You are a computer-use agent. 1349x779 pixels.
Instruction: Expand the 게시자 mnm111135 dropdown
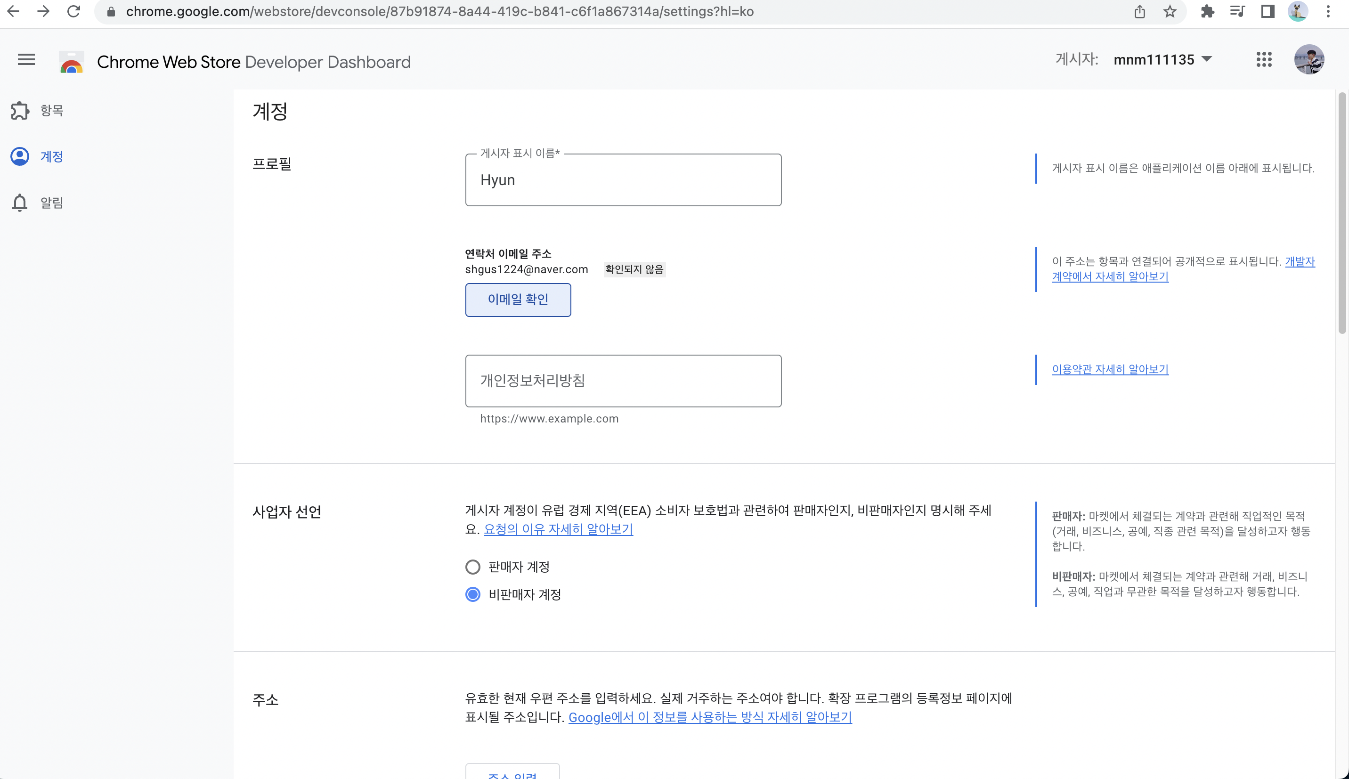1162,59
